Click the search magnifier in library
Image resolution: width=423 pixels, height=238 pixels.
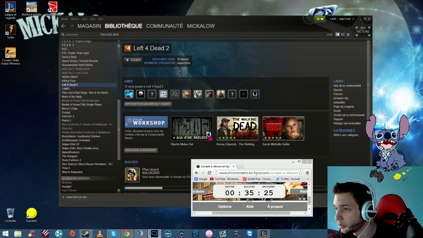63,34
